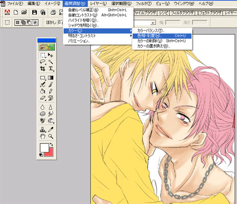Enable Subtract from Selection mode button

29,22
